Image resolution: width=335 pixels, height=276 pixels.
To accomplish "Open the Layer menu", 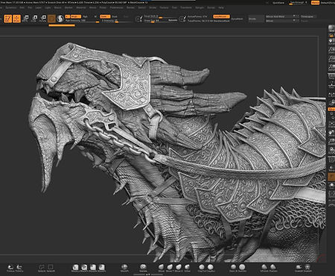I will (x=38, y=7).
